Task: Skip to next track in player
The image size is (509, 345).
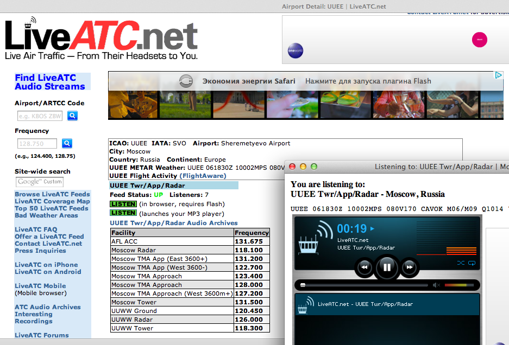Action: click(410, 267)
